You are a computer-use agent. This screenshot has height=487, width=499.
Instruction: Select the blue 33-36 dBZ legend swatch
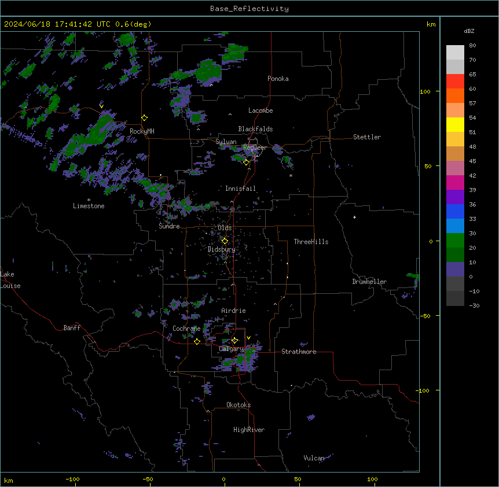[455, 211]
